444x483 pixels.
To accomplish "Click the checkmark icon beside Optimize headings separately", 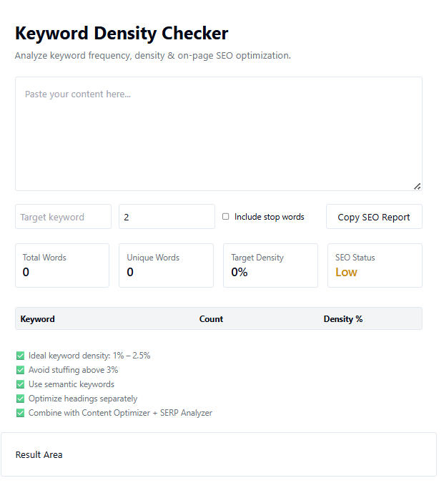I will (20, 399).
